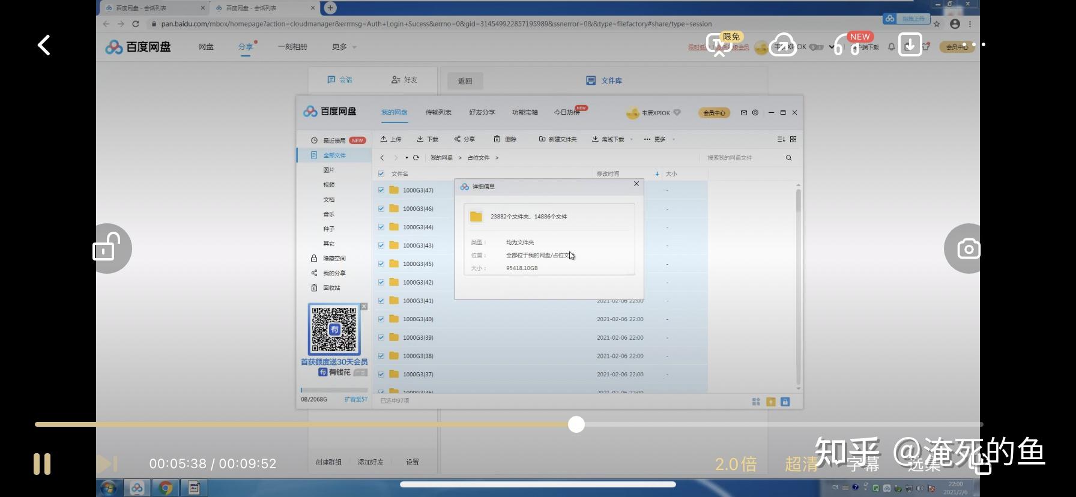1076x497 pixels.
Task: Switch to the 好友分享 tab
Action: pyautogui.click(x=482, y=112)
